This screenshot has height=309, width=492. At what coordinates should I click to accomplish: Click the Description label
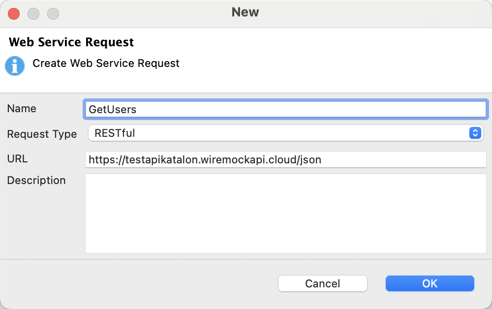[36, 181]
